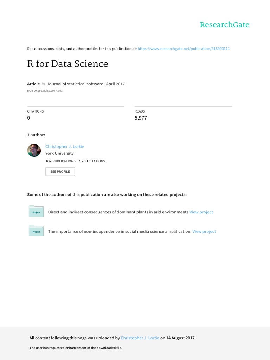Click the Citations count 0
The height and width of the screenshot is (360, 270).
pyautogui.click(x=29, y=118)
